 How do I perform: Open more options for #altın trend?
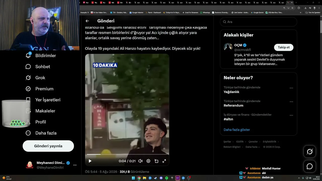tap(291, 115)
